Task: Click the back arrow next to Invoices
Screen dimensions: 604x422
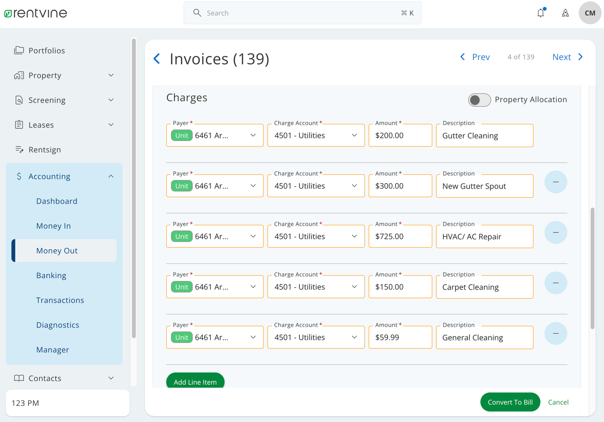Action: (157, 58)
